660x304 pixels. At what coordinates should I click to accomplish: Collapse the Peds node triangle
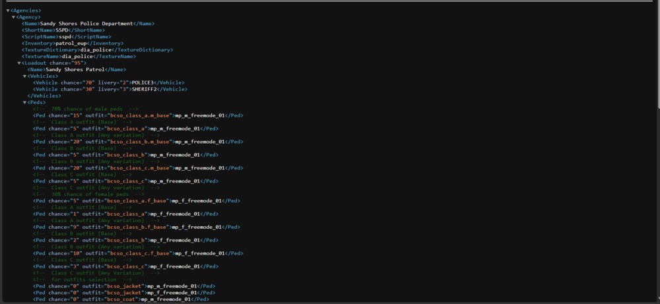[x=24, y=103]
